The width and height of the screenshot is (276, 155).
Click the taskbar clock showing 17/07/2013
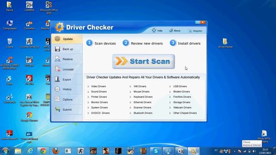point(265,151)
